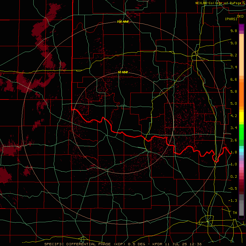Click the [PHAS] units label
This screenshot has height=246, width=246.
[x=231, y=19]
